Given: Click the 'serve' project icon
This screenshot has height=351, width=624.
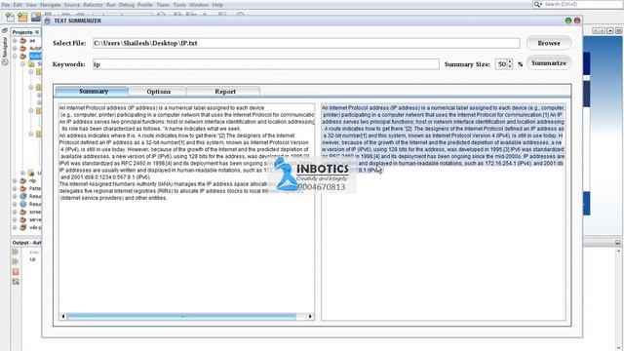Looking at the screenshot, I should tap(23, 219).
